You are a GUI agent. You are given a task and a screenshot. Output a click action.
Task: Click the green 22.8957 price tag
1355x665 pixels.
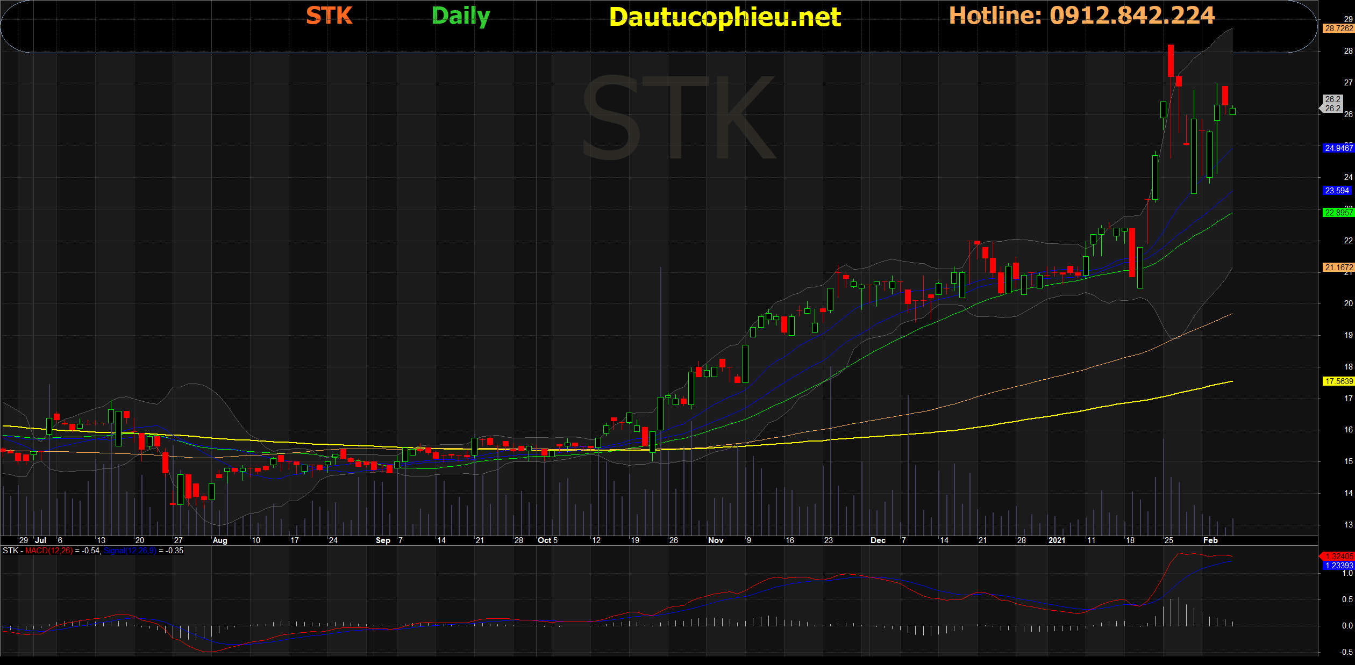coord(1338,213)
